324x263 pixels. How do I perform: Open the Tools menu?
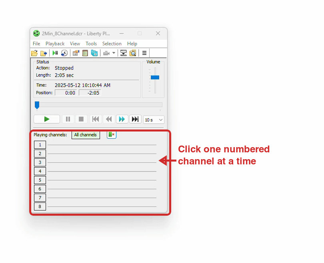point(91,44)
